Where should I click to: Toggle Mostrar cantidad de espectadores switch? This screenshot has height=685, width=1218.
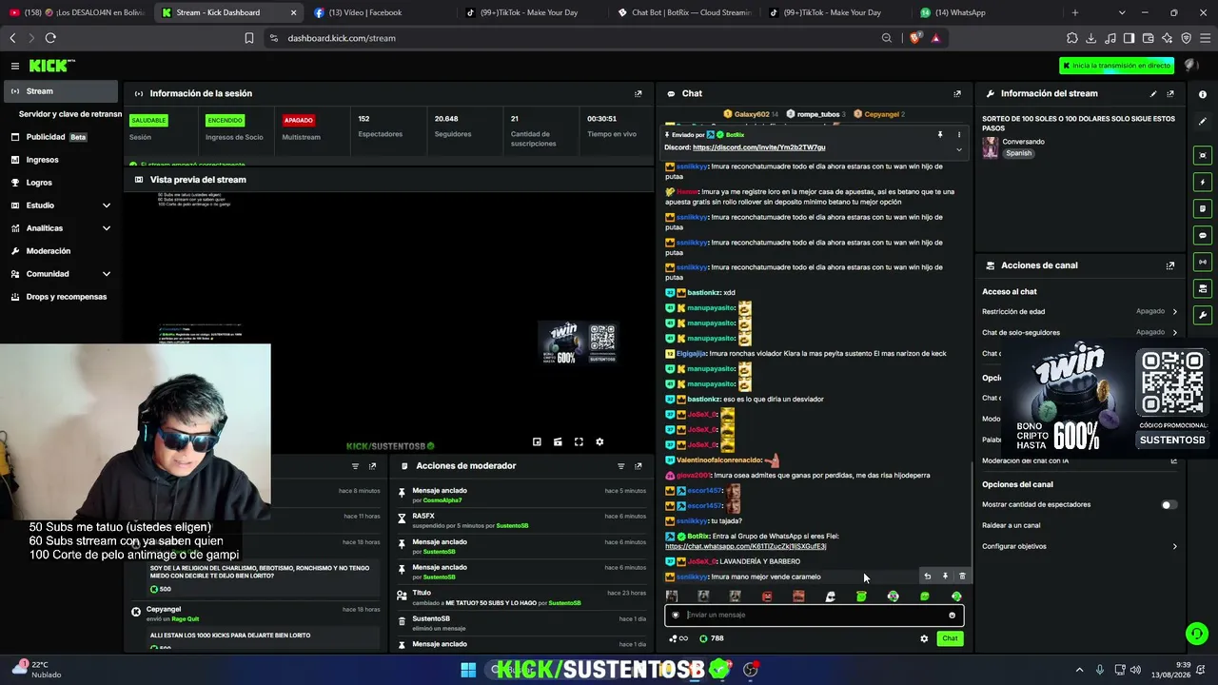[x=1169, y=504]
